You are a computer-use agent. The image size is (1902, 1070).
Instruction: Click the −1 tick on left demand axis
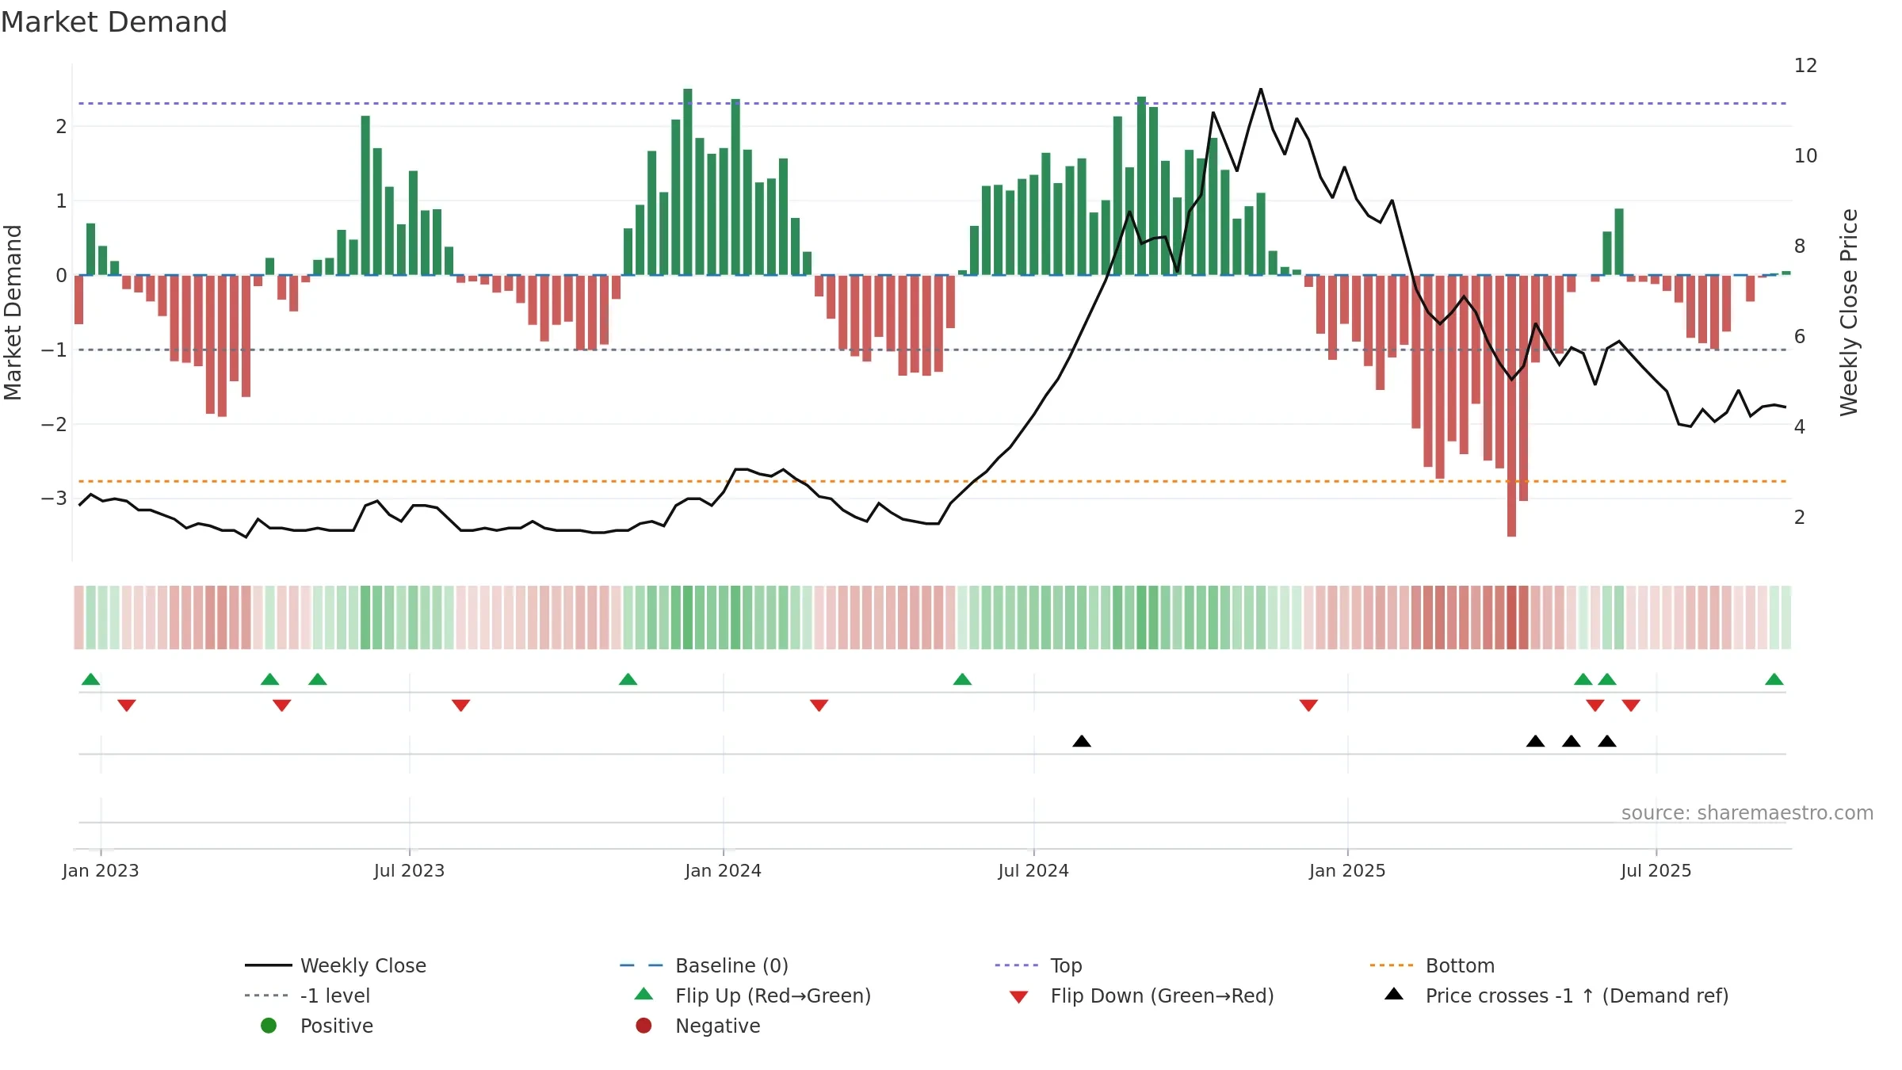click(54, 350)
